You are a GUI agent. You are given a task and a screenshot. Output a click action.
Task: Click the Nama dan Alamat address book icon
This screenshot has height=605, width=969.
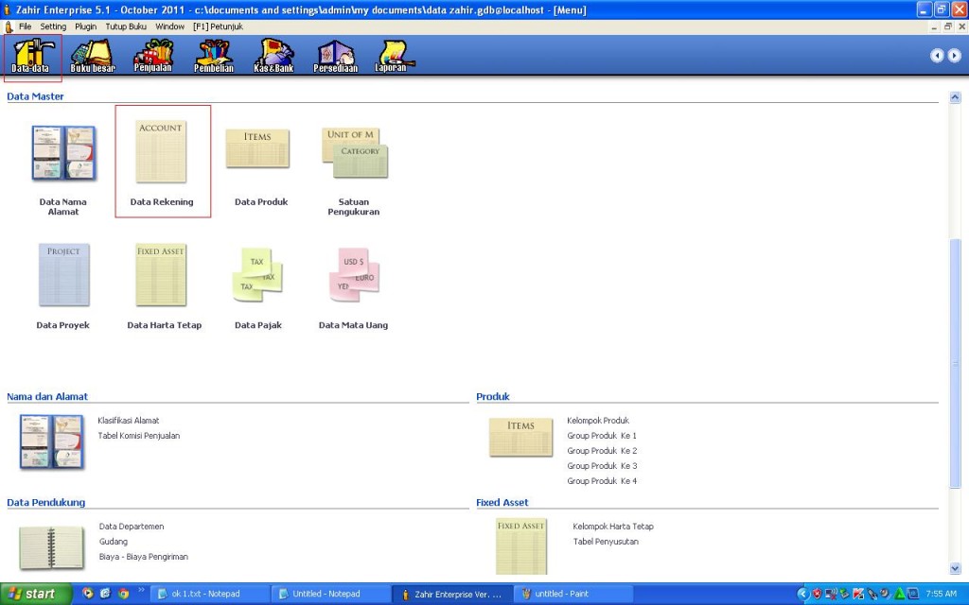pos(51,442)
